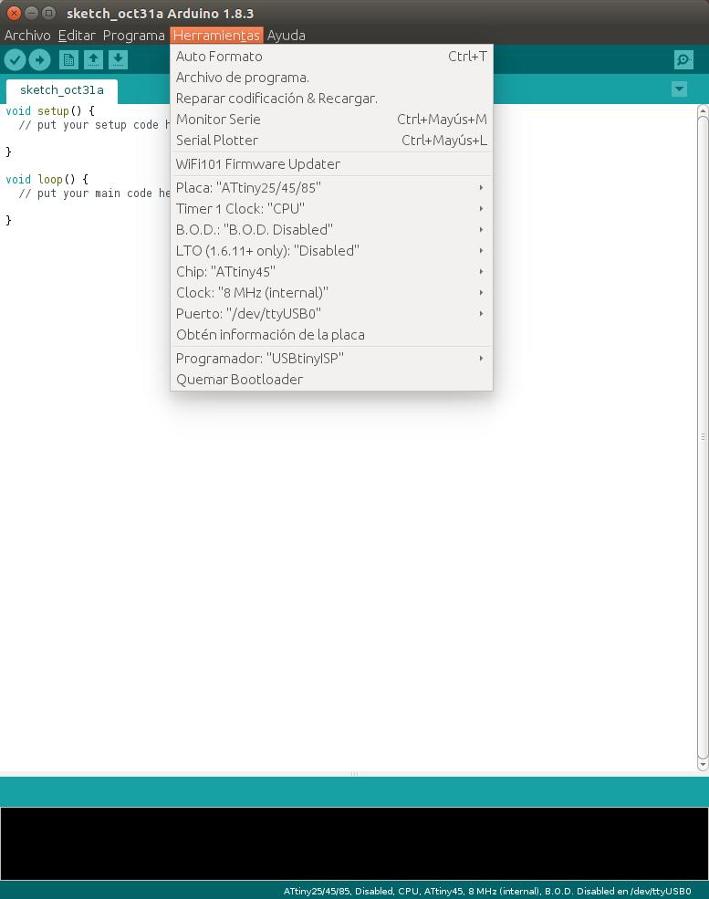Click Obtén información de la placa

pos(331,334)
